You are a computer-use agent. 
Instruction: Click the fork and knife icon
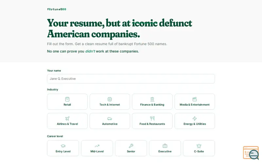[x=152, y=118]
